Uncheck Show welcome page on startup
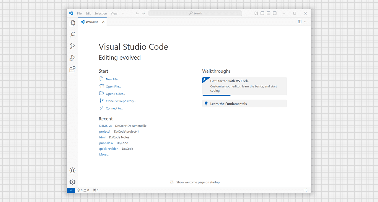The image size is (378, 202). click(172, 182)
